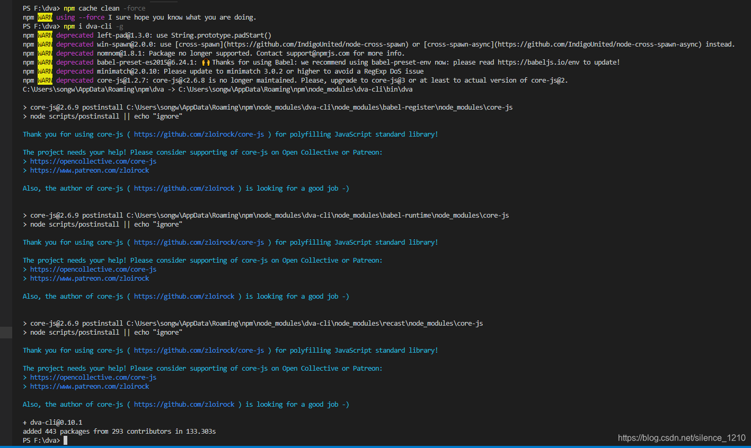The width and height of the screenshot is (751, 448).
Task: Open patreon.com/zloirock link in the babel-register block
Action: coord(90,171)
